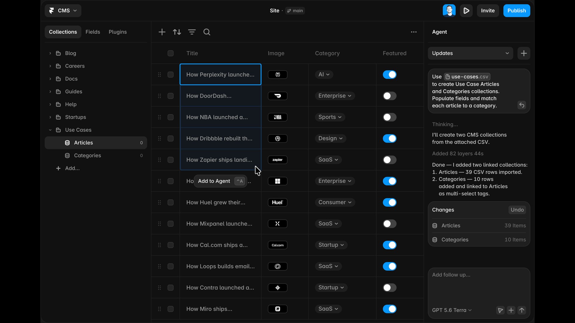Image resolution: width=575 pixels, height=323 pixels.
Task: Click Add... under Use Cases
Action: [x=68, y=168]
